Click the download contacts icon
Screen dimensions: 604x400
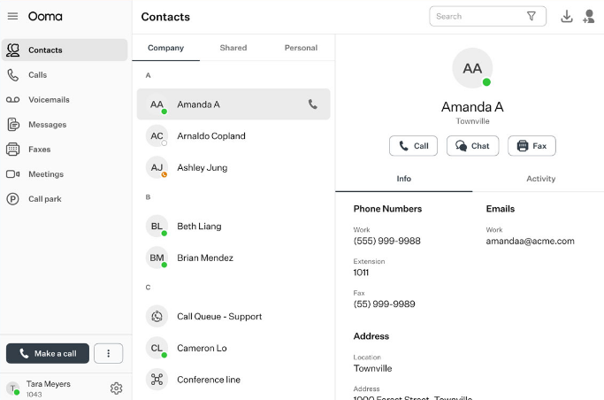(567, 16)
